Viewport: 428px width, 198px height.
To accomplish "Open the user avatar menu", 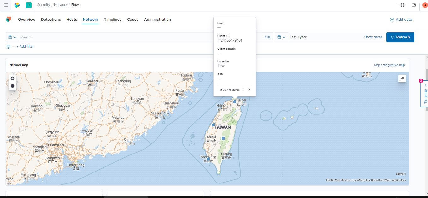I will click(x=424, y=5).
